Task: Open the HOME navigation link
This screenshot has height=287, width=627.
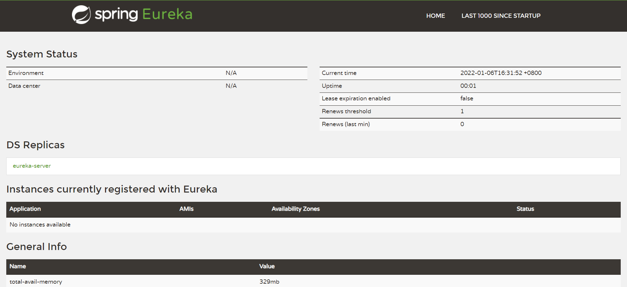Action: [x=435, y=16]
